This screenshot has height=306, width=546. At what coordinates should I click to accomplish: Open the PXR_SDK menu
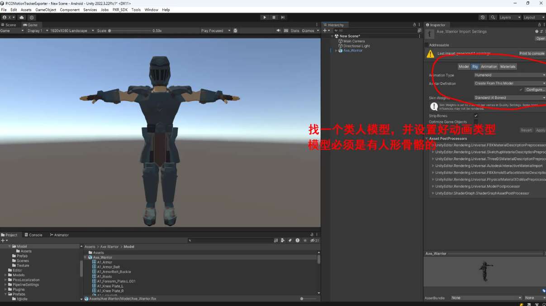pos(120,10)
